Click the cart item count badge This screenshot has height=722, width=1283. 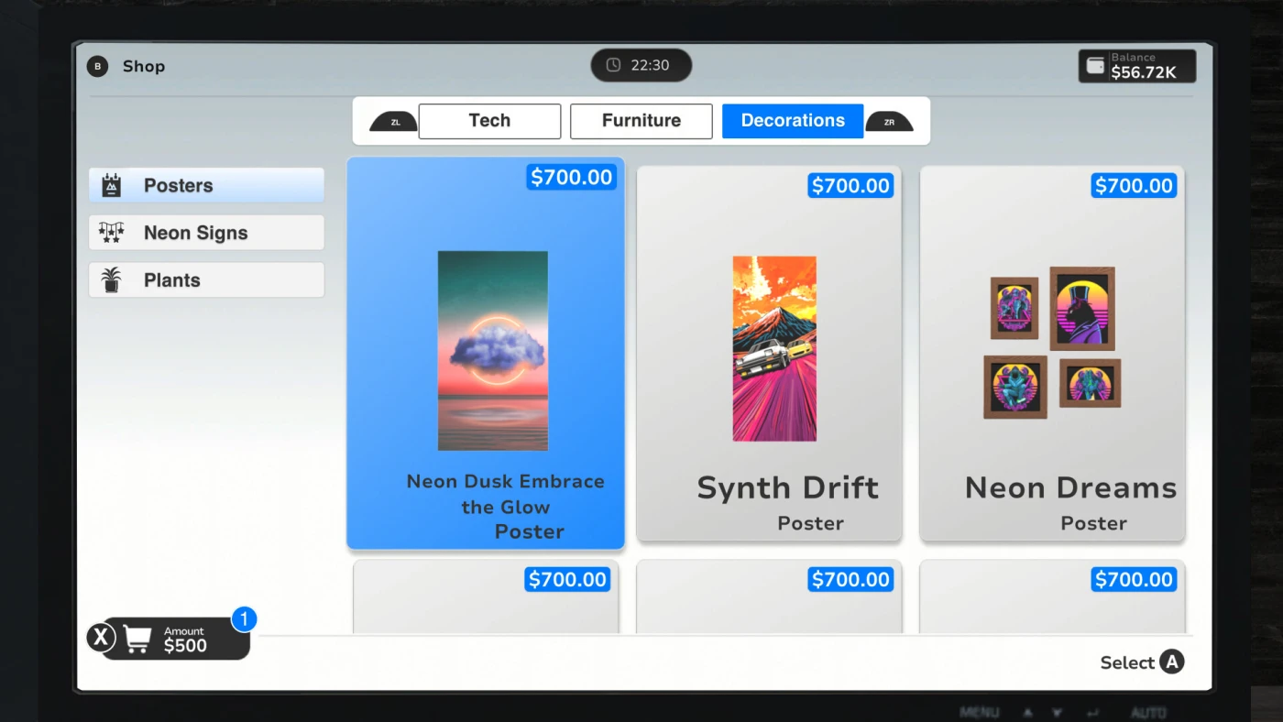[243, 619]
